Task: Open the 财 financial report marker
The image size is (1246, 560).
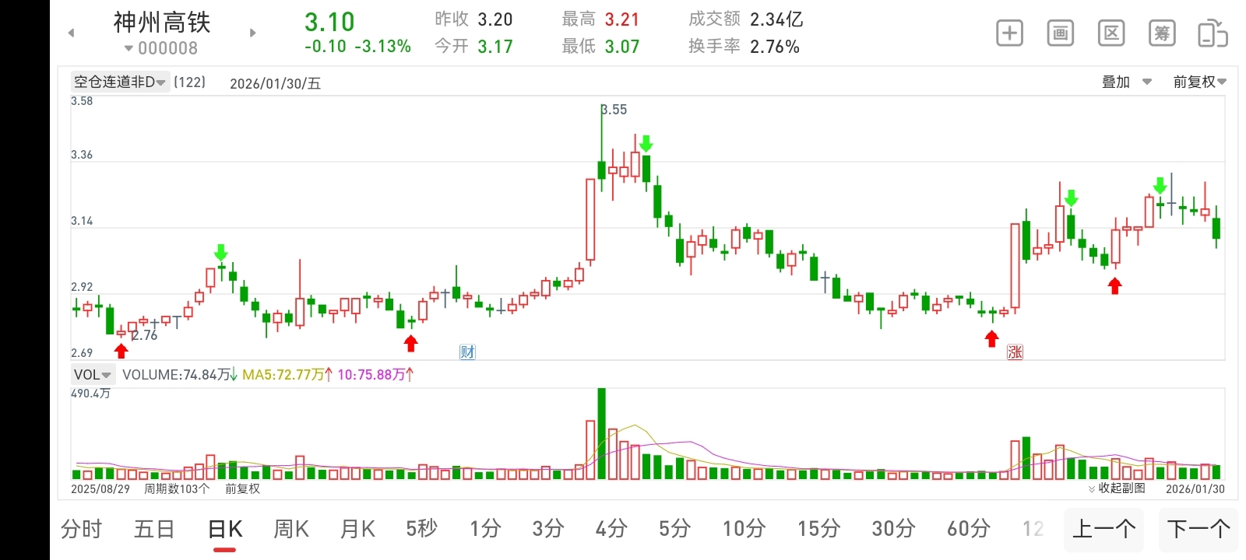Action: point(467,352)
